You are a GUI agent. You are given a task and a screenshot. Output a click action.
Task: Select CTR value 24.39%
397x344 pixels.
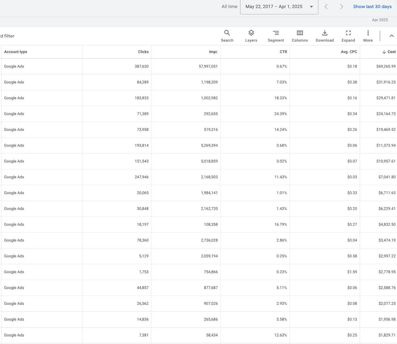(281, 114)
